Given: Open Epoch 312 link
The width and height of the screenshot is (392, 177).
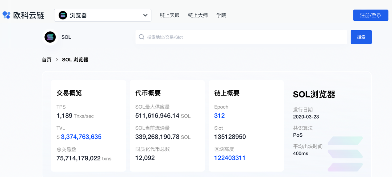Looking at the screenshot, I should (219, 116).
